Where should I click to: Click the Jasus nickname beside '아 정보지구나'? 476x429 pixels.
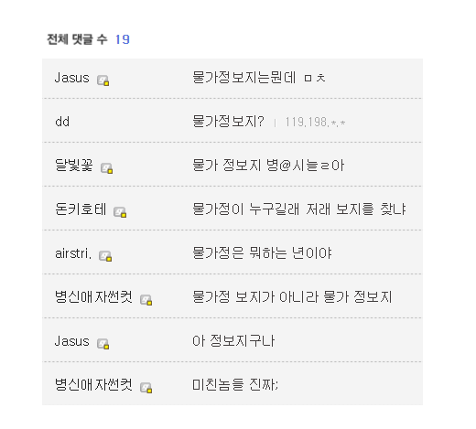click(x=72, y=341)
